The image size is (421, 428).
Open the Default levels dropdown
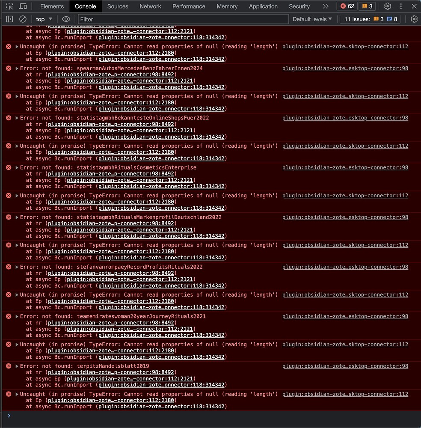[311, 19]
